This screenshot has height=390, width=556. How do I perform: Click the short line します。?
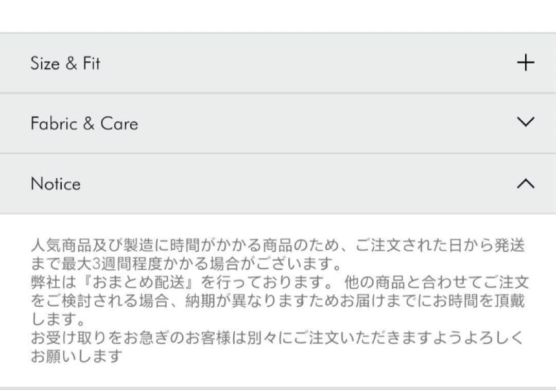(x=58, y=320)
